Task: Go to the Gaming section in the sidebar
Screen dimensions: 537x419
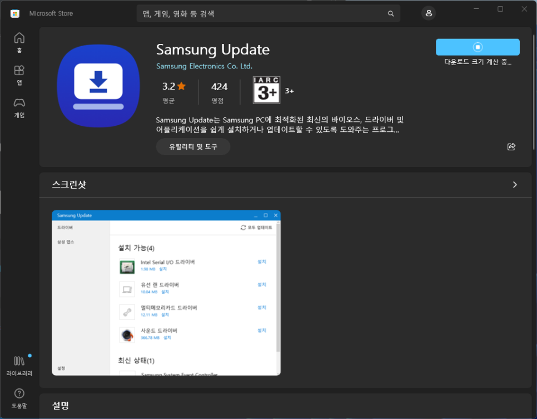Action: [19, 107]
